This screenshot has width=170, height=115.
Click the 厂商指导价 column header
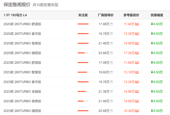point(106,15)
